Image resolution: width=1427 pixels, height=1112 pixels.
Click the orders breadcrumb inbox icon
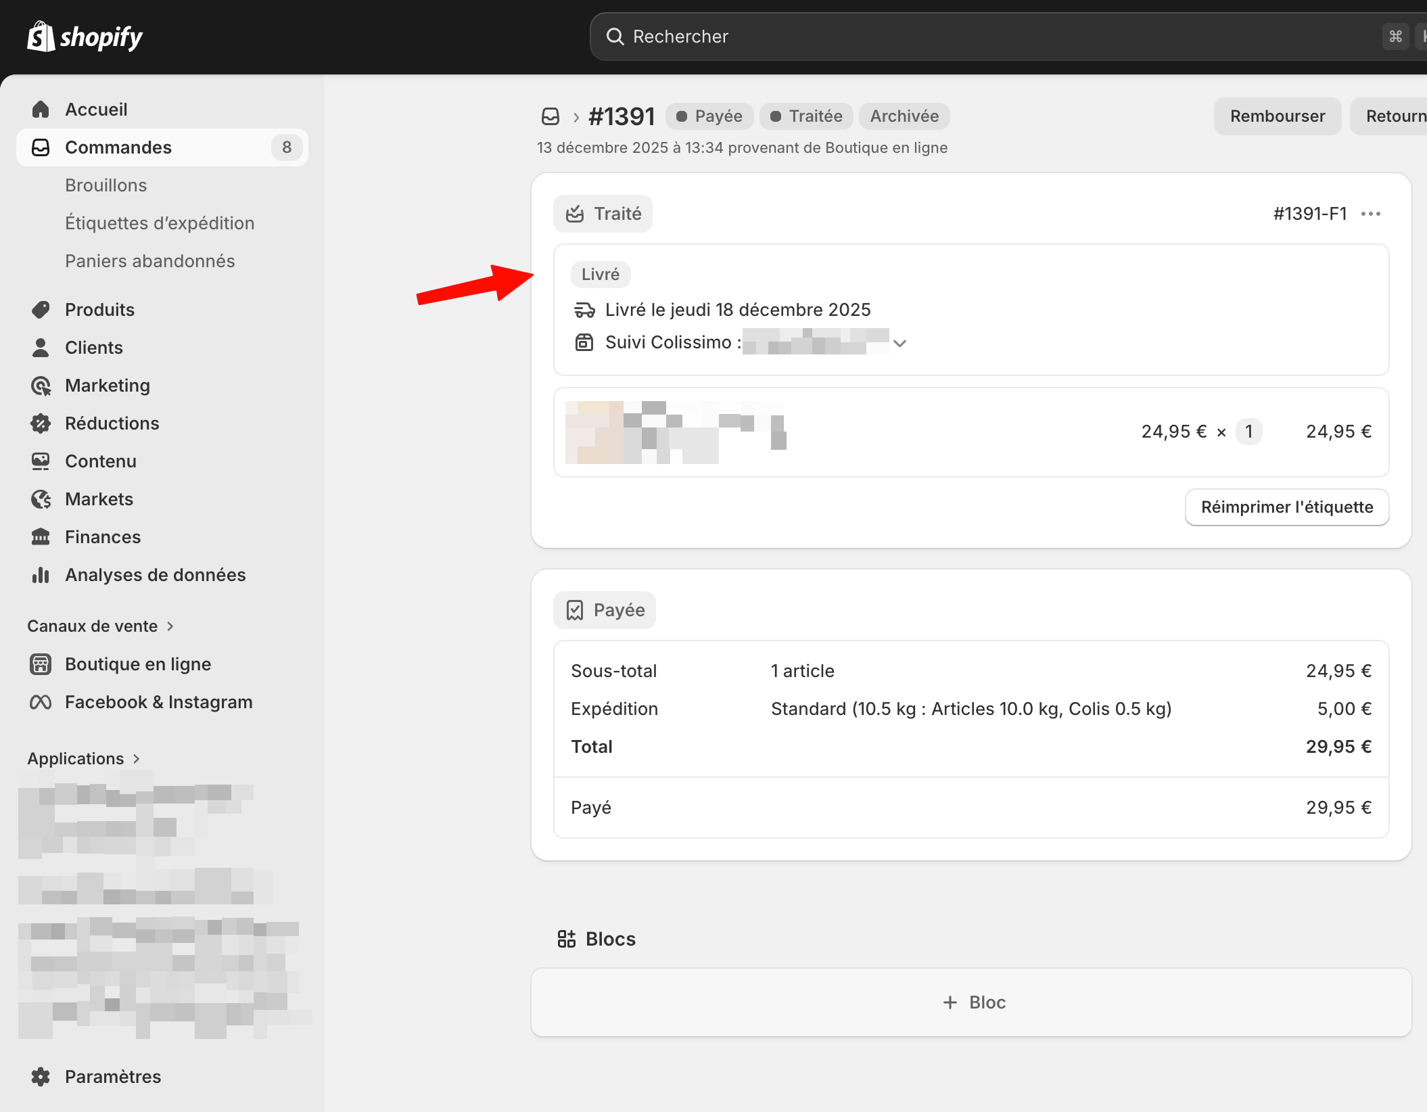551,116
